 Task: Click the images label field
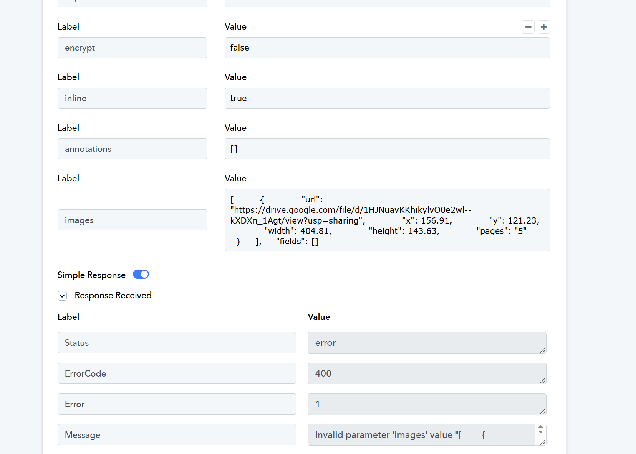132,220
